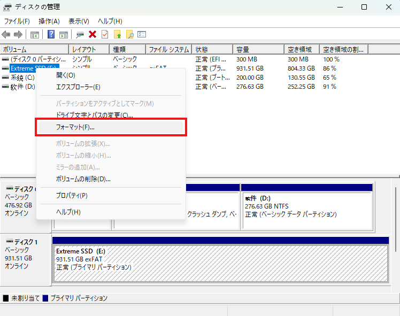400x316 pixels.
Task: Click the folder with magnifier toolbar icon
Action: click(129, 35)
